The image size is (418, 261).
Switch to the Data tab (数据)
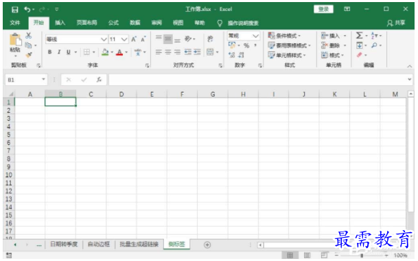(x=135, y=23)
